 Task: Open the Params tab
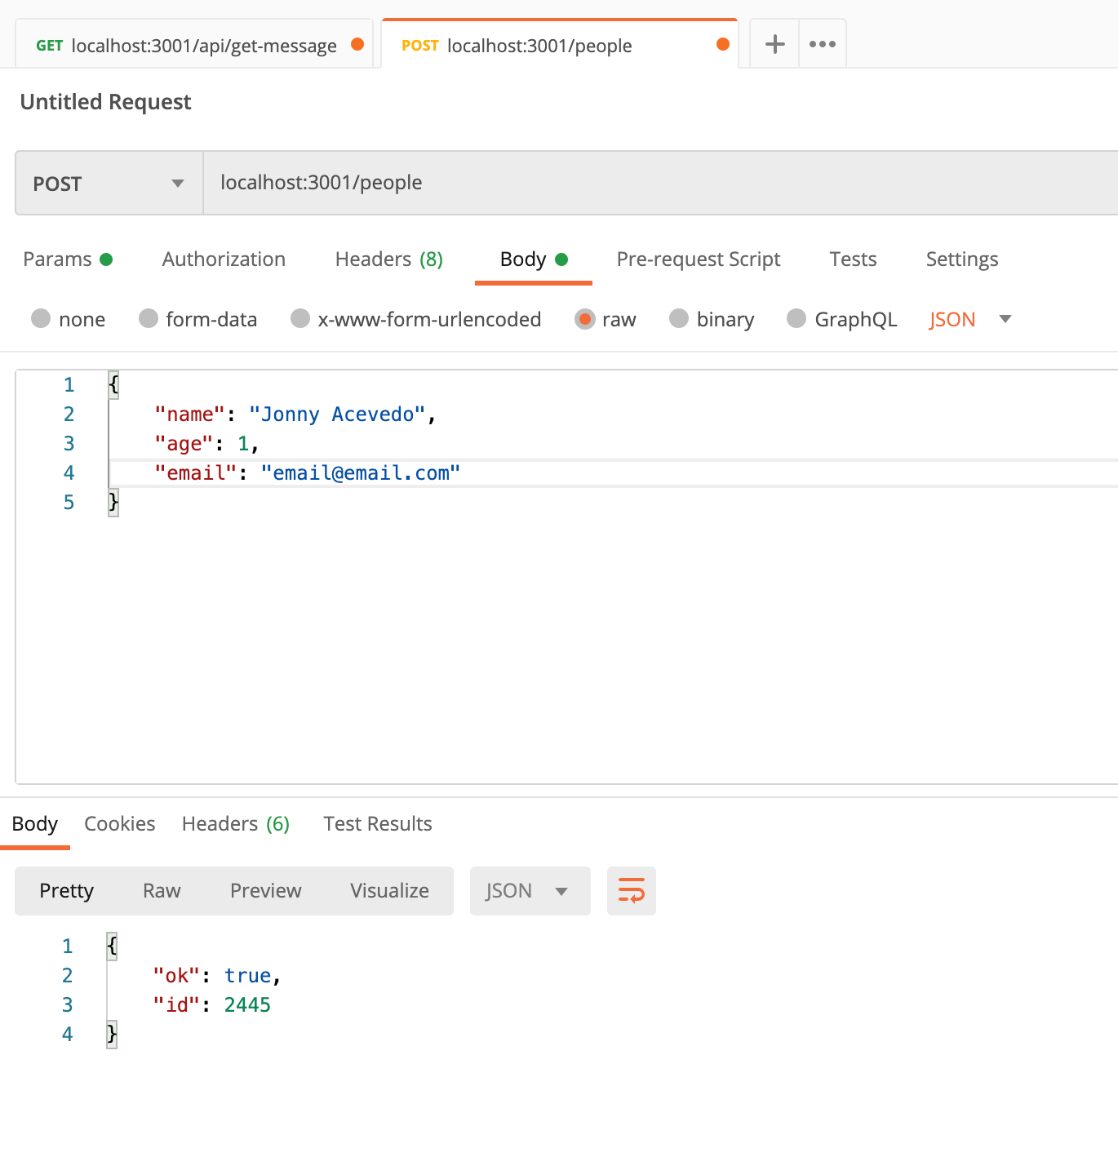[x=68, y=259]
